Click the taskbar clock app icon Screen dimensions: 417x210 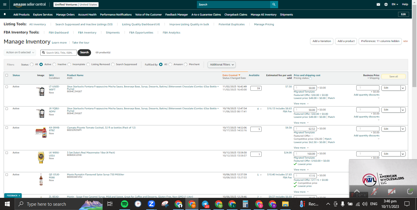[138, 204]
